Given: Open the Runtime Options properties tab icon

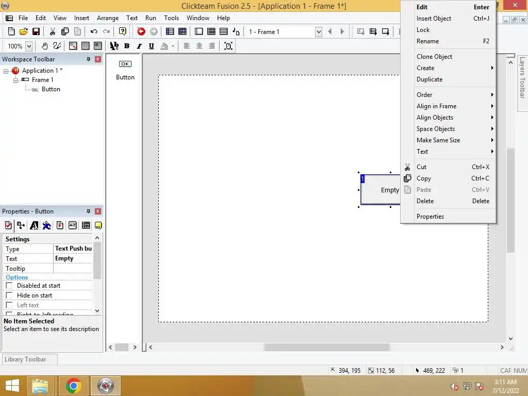Looking at the screenshot, I should (60, 225).
